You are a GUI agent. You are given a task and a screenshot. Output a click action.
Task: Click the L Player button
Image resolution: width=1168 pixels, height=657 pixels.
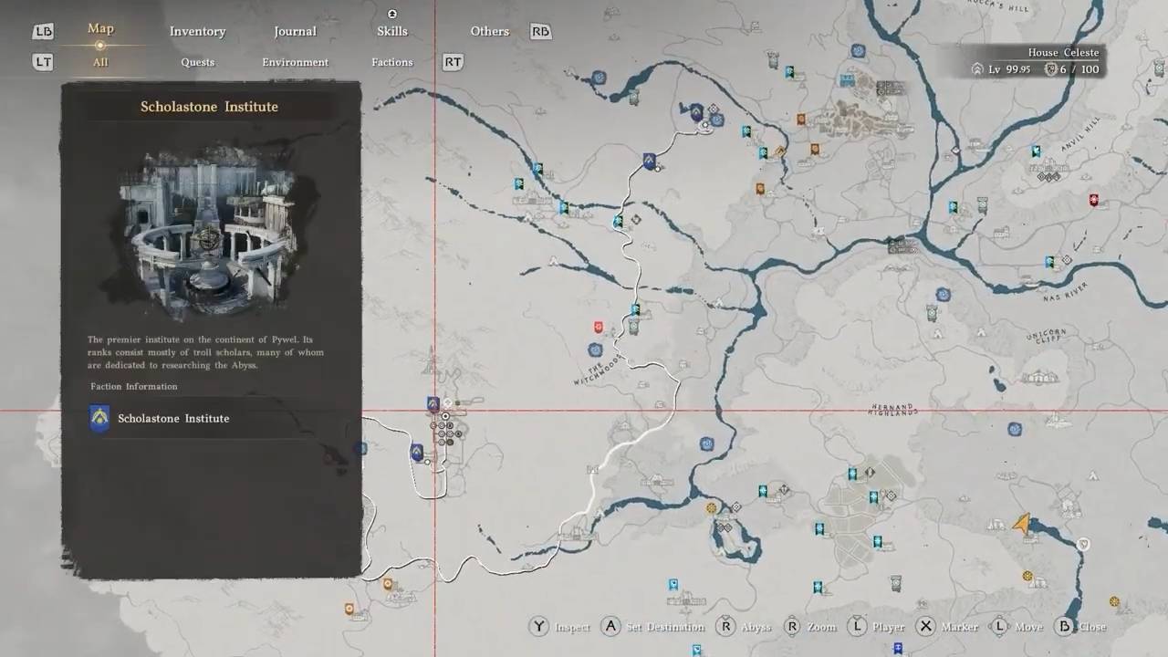[877, 627]
